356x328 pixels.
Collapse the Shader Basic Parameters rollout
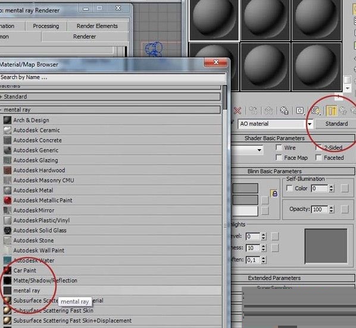[292, 138]
